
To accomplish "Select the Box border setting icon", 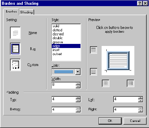I will pos(15,49).
